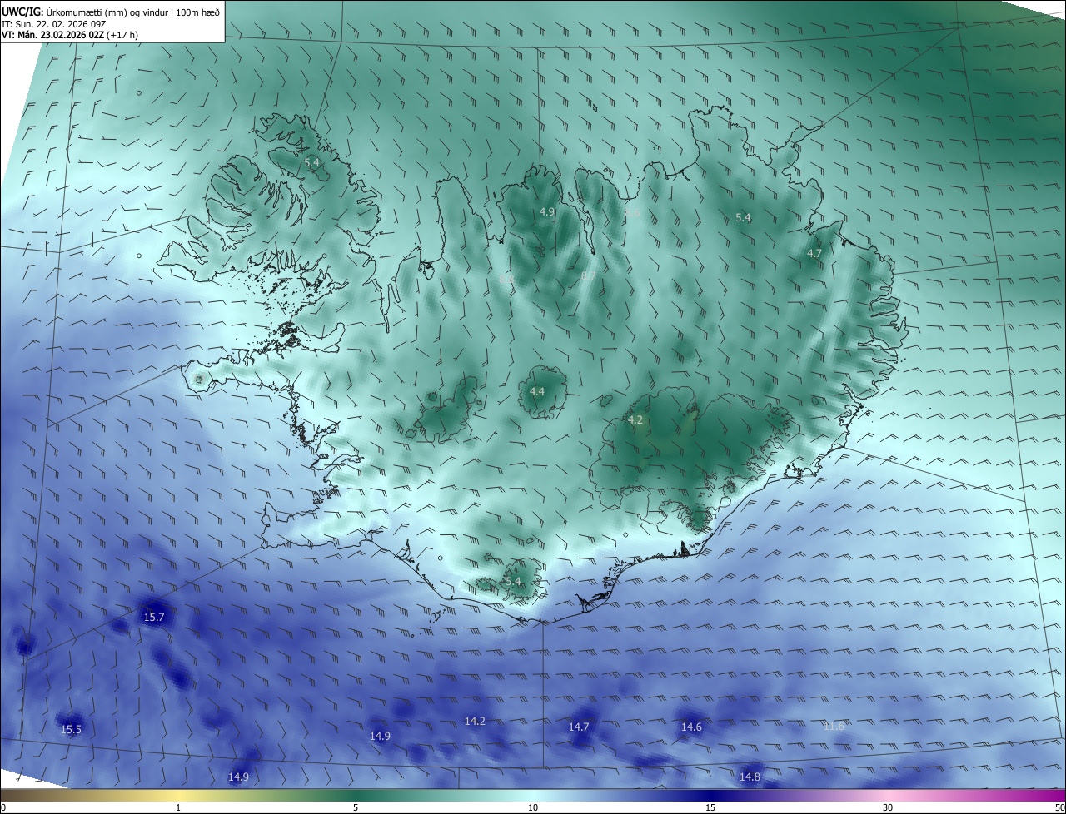Click the 14.6 value label
1066x814 pixels.
coord(691,727)
